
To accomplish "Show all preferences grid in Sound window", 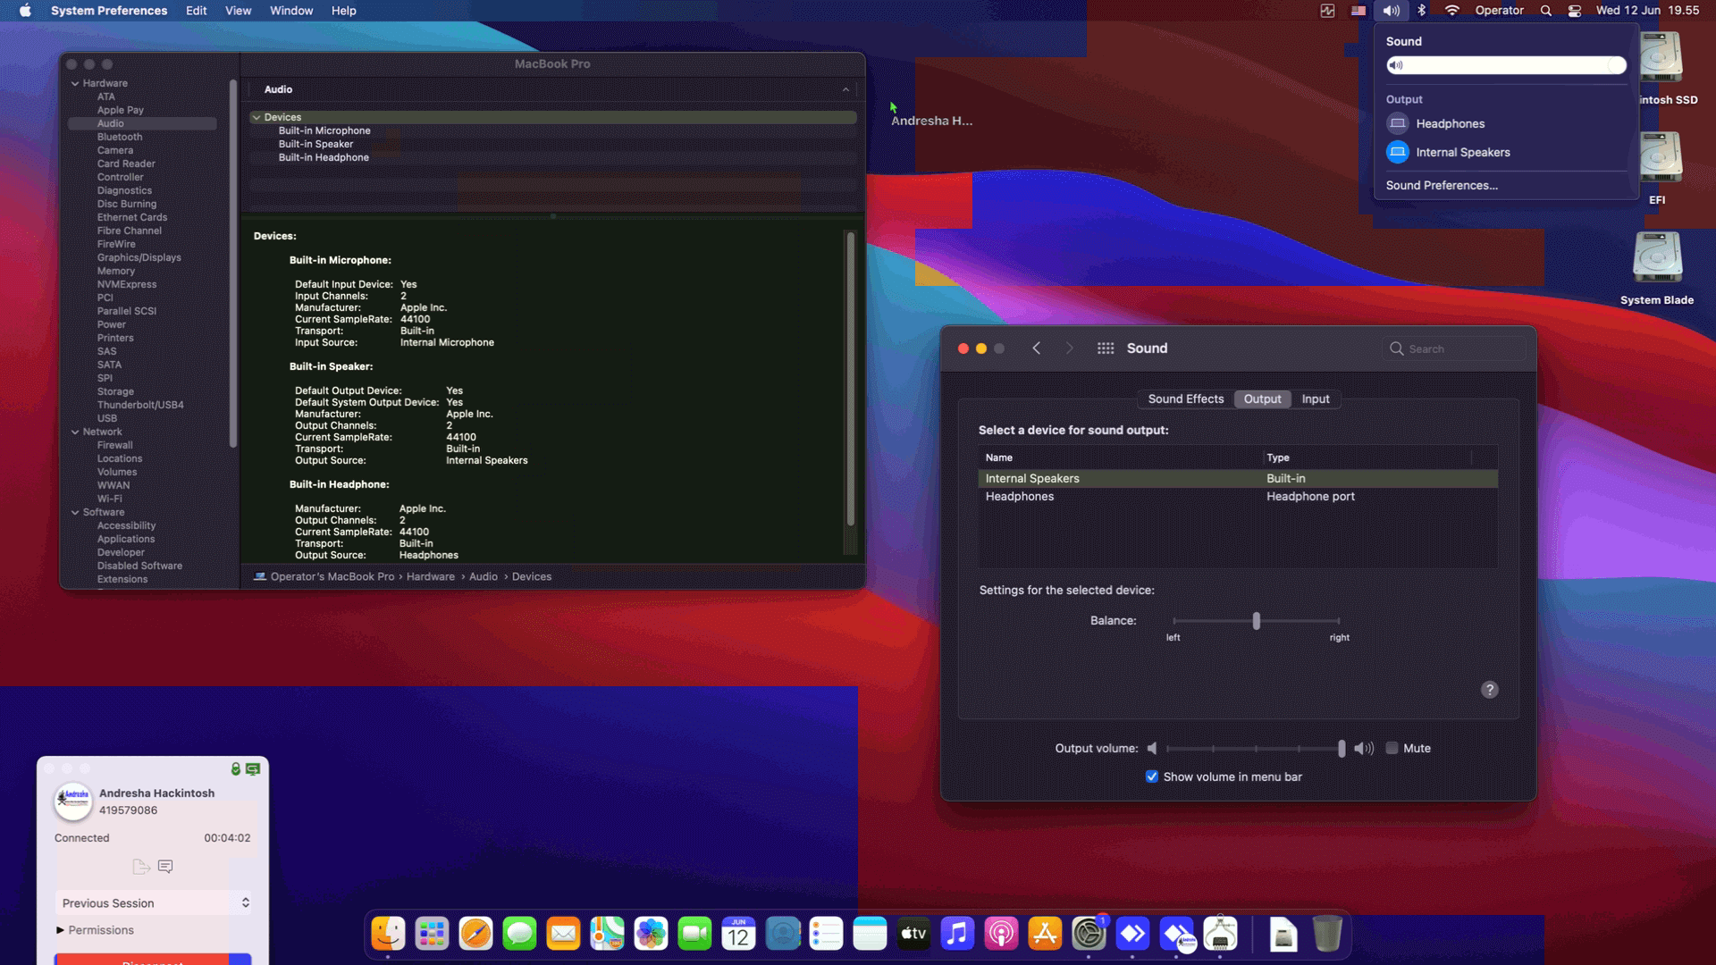I will click(1106, 348).
